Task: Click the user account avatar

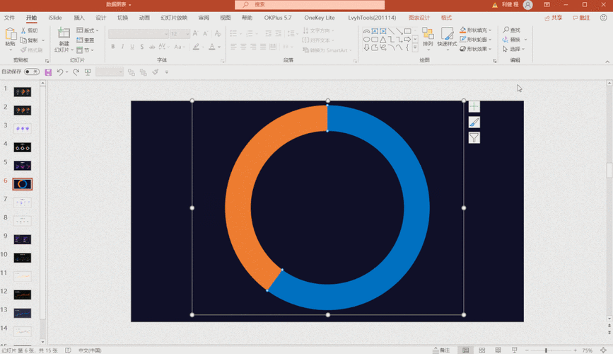Action: pyautogui.click(x=527, y=5)
